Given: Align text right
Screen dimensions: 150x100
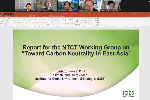Looking at the screenshot, I should click(41, 22).
